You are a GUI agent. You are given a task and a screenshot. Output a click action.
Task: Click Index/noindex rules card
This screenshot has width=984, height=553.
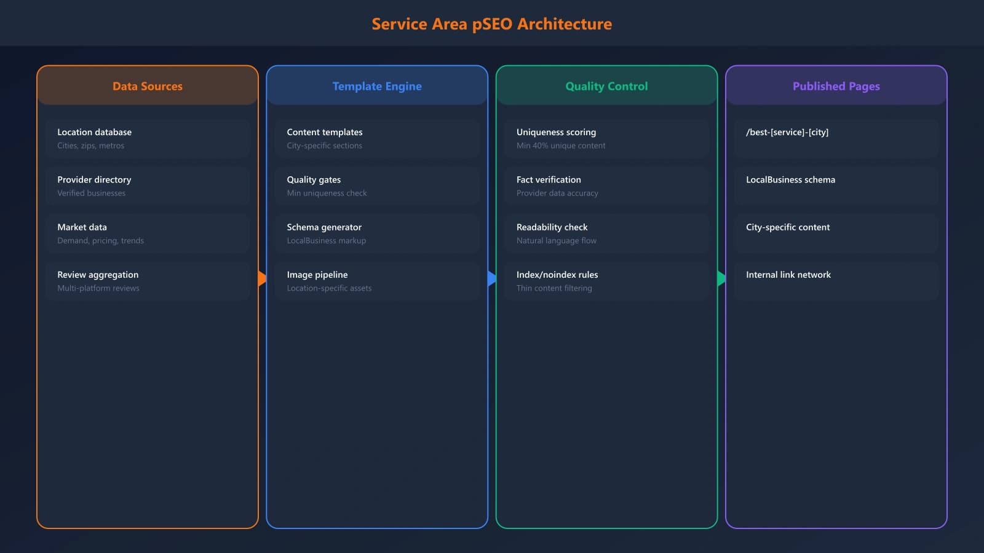tap(606, 280)
